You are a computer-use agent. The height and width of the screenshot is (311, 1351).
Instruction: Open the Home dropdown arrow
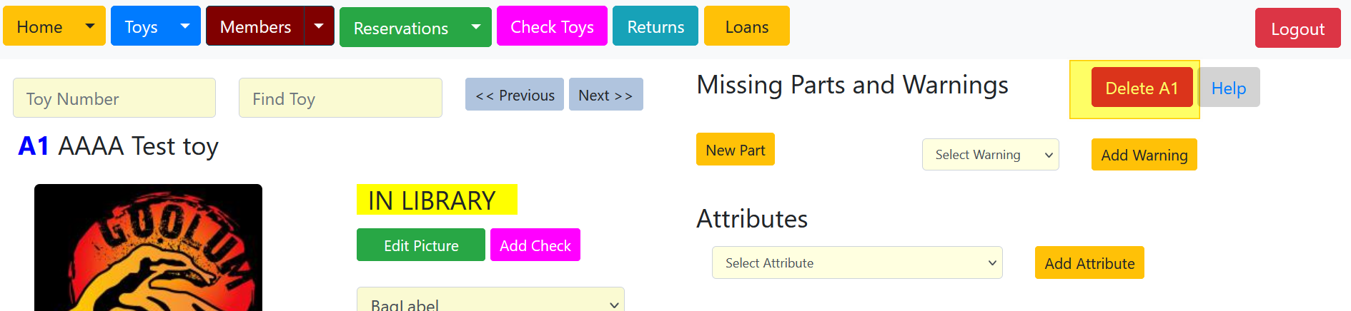(90, 26)
